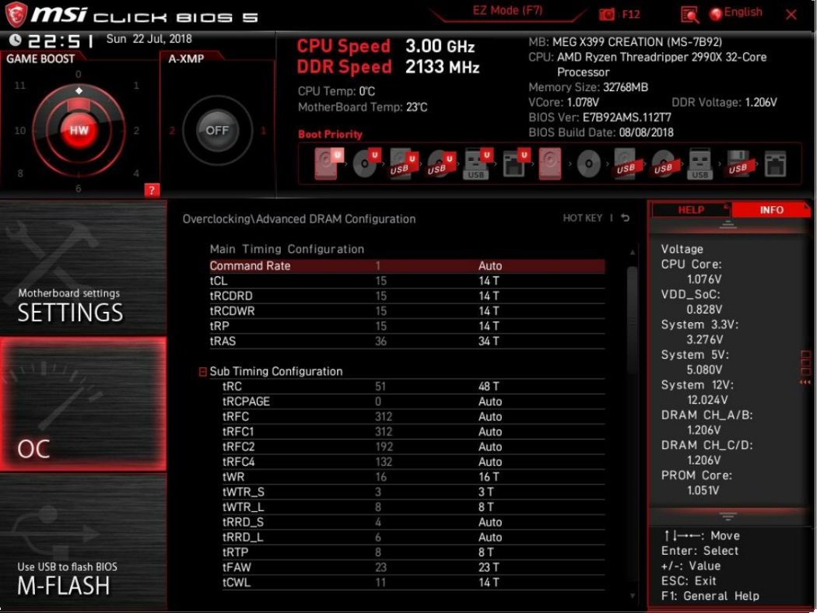Select the UEFI USB hard disk boot icon with U badge
This screenshot has height=613, width=817.
pyautogui.click(x=403, y=164)
